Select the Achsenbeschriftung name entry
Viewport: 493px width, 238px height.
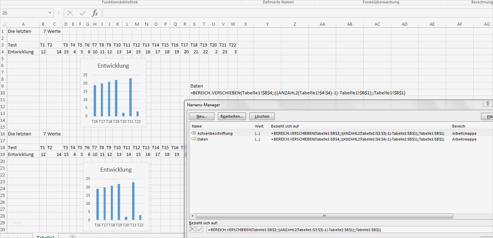pyautogui.click(x=215, y=133)
